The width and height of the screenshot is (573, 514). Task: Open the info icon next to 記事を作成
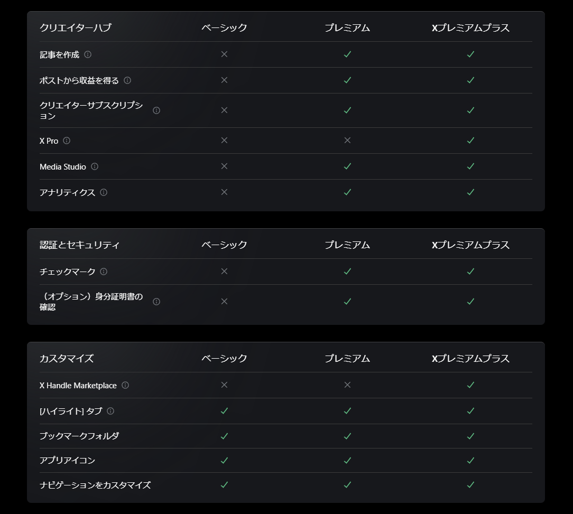pyautogui.click(x=87, y=54)
